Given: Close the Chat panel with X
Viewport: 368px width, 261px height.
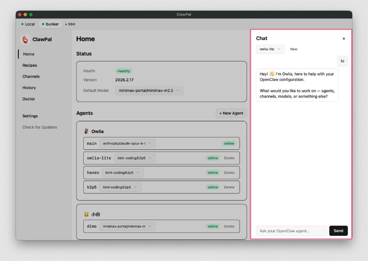Looking at the screenshot, I should click(x=344, y=39).
